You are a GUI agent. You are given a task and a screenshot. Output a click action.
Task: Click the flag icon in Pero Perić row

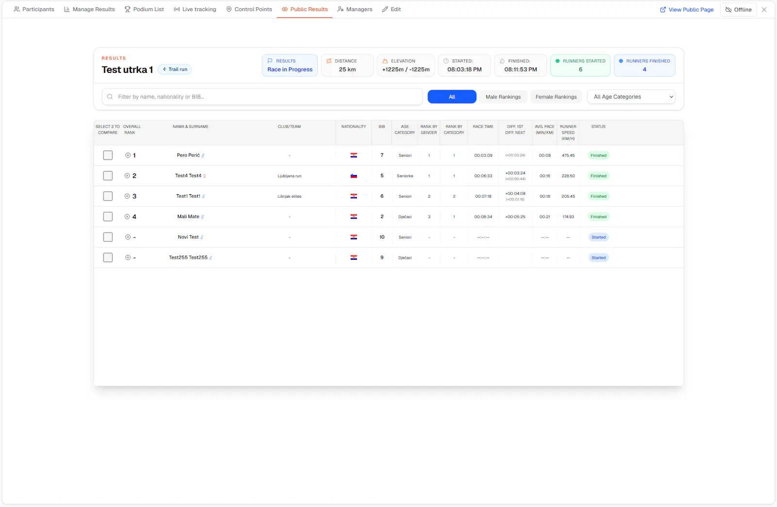coord(354,155)
